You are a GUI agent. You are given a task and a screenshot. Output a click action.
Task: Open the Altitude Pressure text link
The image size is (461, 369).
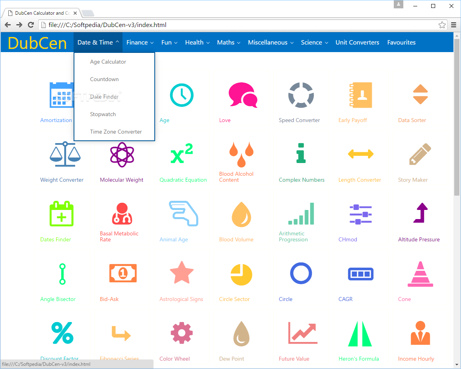click(x=419, y=239)
